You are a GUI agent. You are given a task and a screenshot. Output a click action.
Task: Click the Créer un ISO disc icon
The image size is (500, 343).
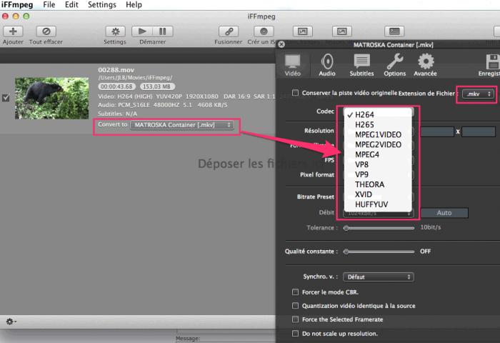pyautogui.click(x=264, y=31)
